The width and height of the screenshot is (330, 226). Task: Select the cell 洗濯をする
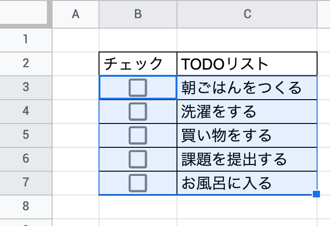[x=247, y=112]
